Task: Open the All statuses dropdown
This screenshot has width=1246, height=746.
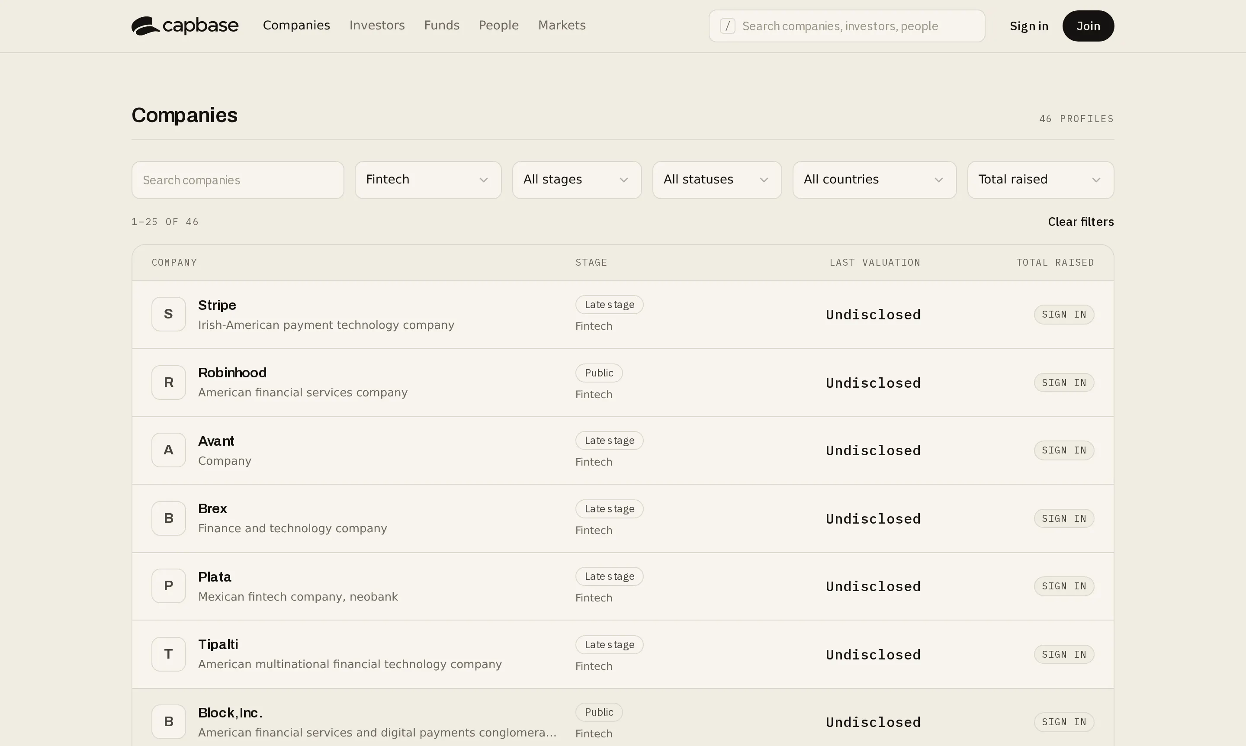Action: 717,180
